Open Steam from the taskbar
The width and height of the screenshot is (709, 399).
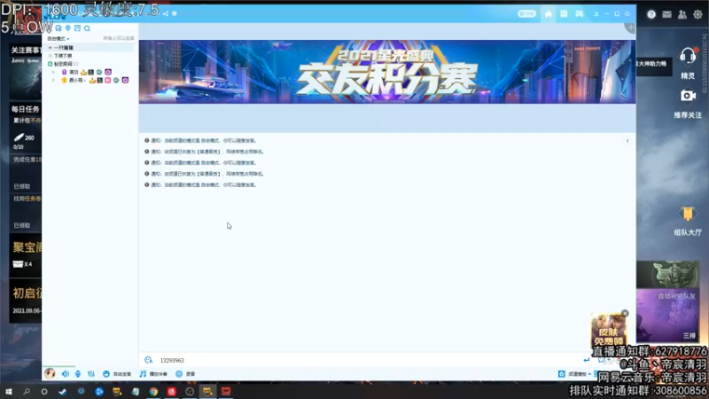coord(62,391)
